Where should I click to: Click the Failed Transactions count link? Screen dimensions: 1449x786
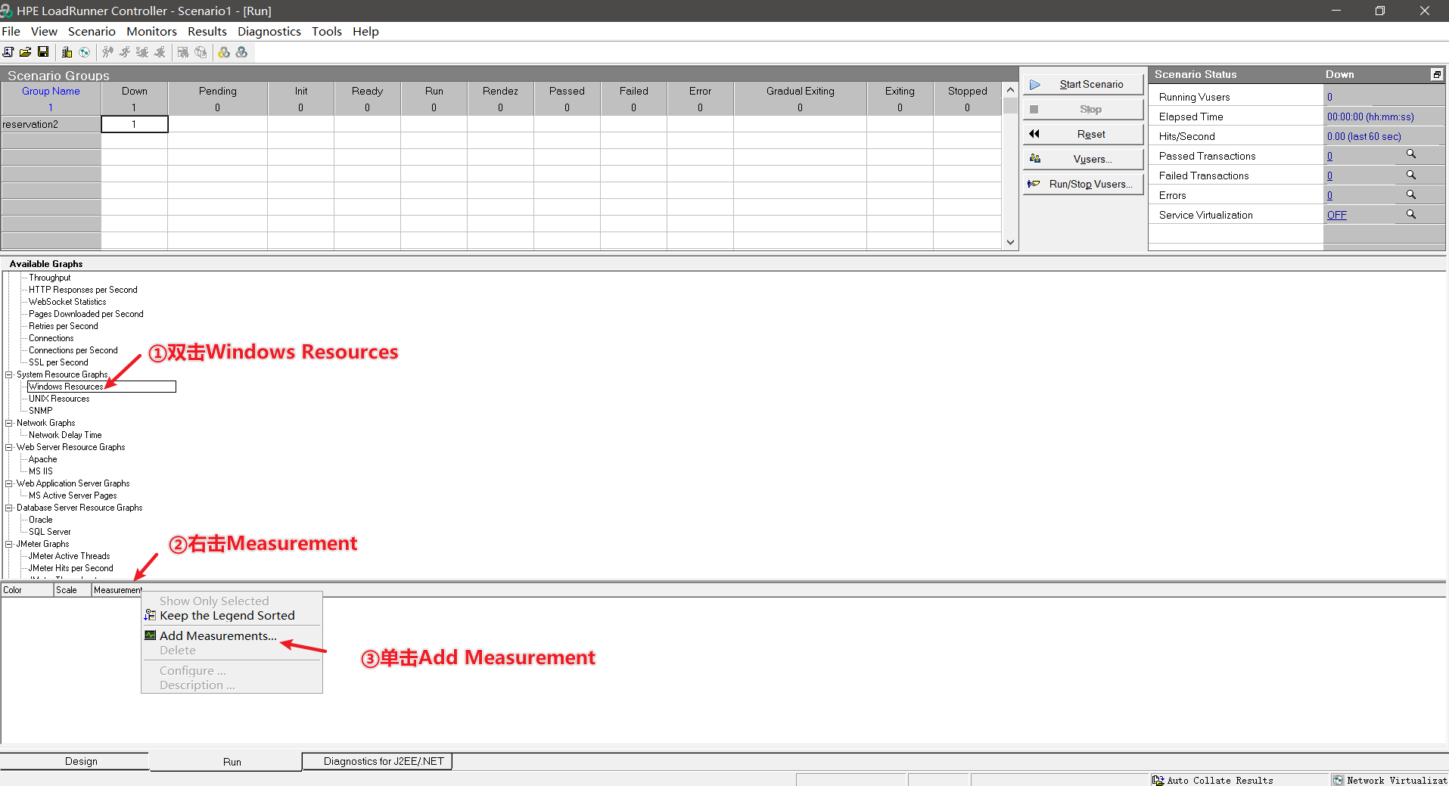(1329, 176)
